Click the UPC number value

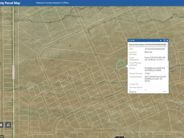point(155,49)
